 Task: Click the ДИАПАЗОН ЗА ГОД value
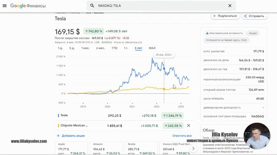pyautogui.click(x=251, y=69)
